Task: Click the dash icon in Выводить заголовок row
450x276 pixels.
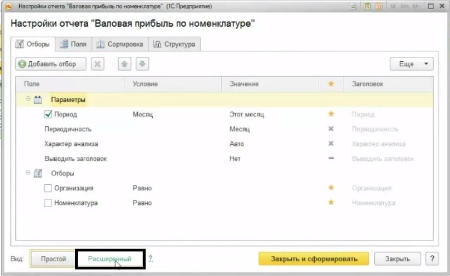Action: (x=331, y=158)
